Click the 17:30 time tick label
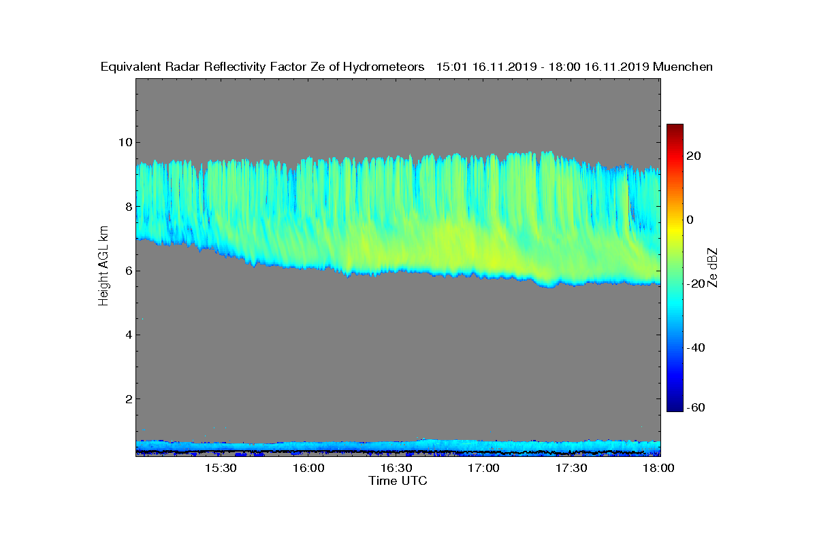 click(571, 469)
